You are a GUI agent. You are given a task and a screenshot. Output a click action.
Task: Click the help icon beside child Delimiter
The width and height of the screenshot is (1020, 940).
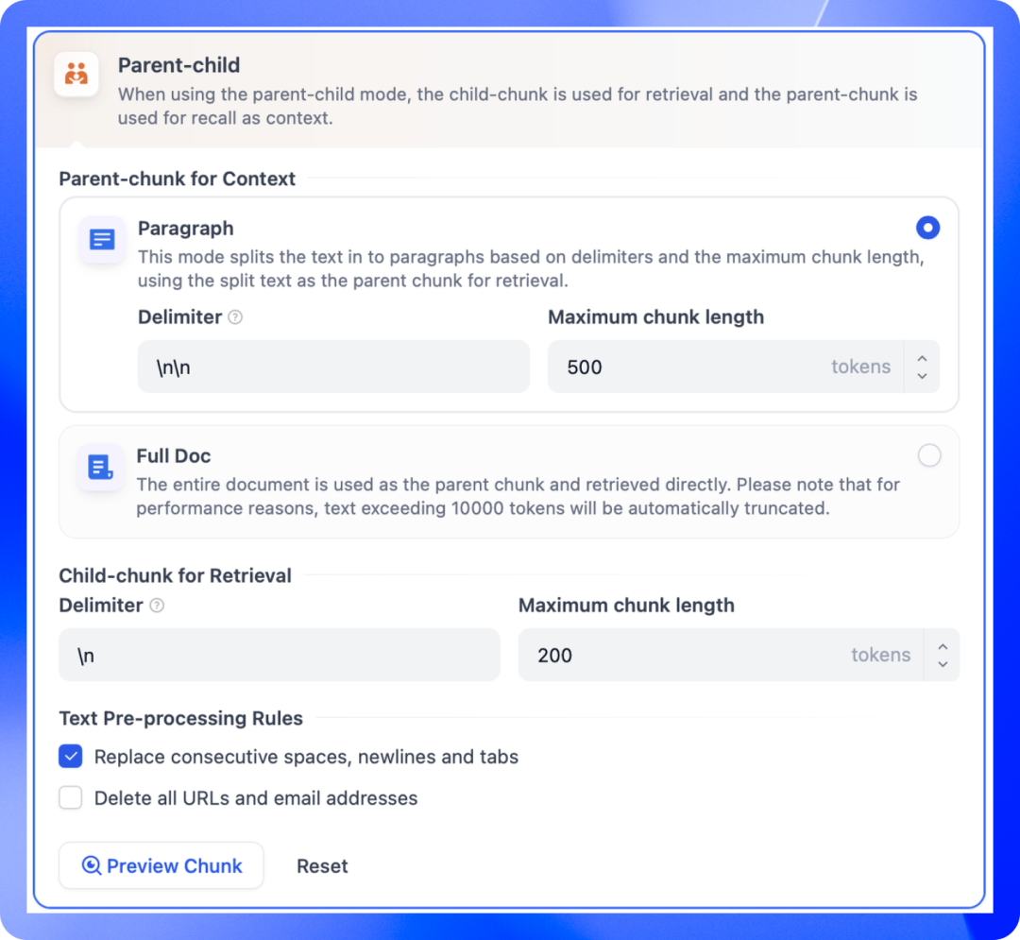pyautogui.click(x=157, y=606)
